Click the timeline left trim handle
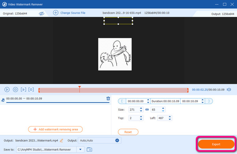 point(39,90)
